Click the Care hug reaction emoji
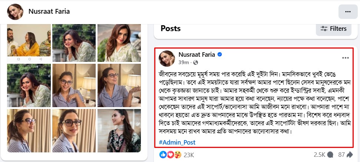 tap(176, 154)
